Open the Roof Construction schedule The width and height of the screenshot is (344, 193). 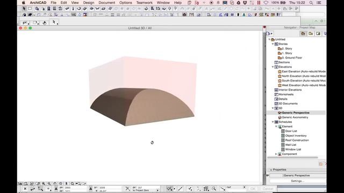[x=297, y=140]
